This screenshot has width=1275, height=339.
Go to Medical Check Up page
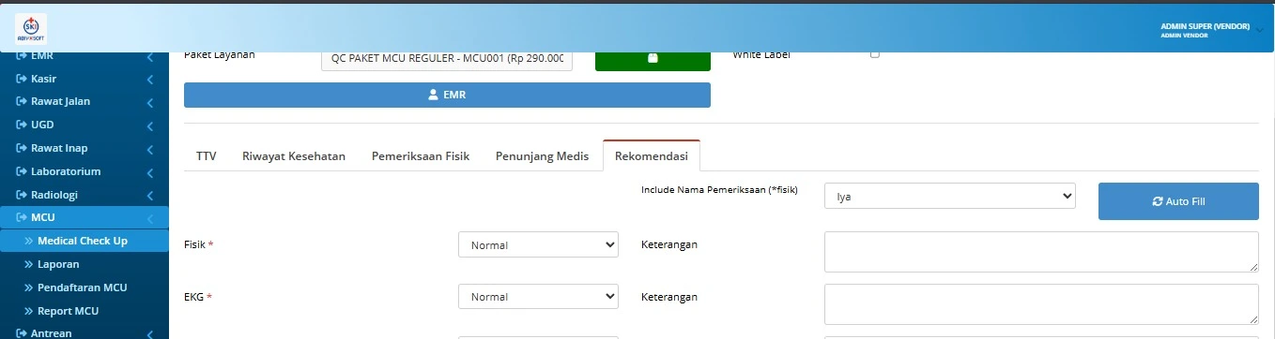tap(84, 241)
